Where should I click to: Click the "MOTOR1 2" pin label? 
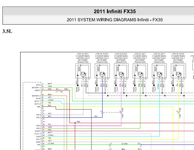pyautogui.click(x=36, y=96)
